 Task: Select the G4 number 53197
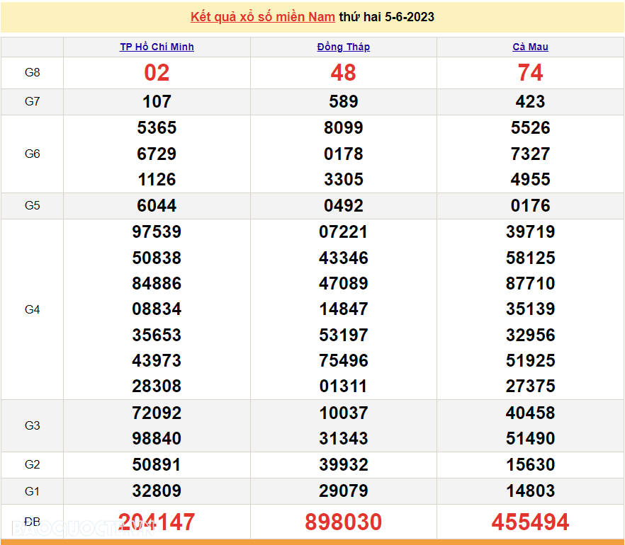coord(343,335)
